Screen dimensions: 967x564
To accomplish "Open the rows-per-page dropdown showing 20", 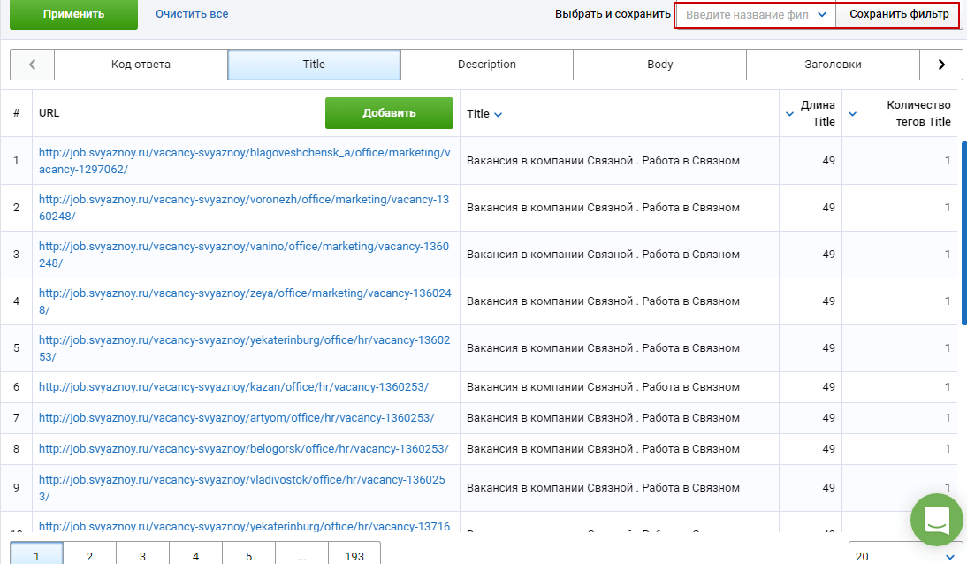I will point(905,556).
